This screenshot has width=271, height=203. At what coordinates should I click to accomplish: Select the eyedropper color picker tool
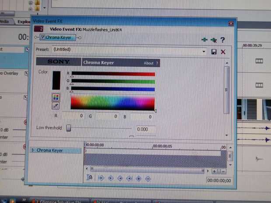[x=56, y=106]
